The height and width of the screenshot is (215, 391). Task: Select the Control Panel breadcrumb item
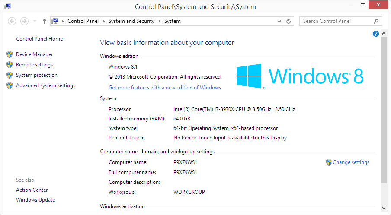(x=83, y=21)
